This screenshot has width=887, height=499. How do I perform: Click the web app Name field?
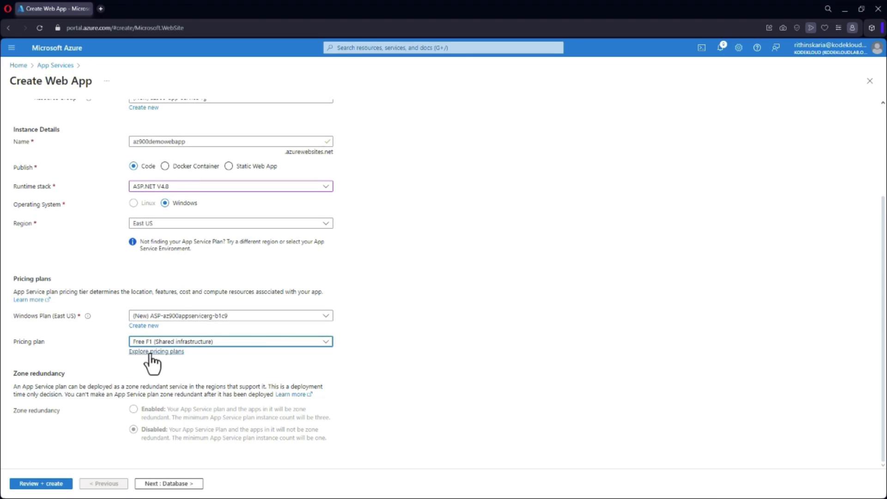pyautogui.click(x=226, y=141)
